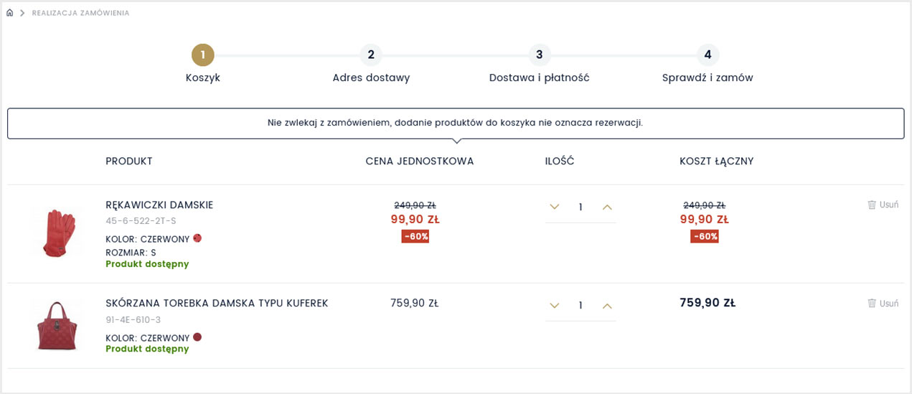
Task: Click the red handbag thumbnail image
Action: [57, 325]
